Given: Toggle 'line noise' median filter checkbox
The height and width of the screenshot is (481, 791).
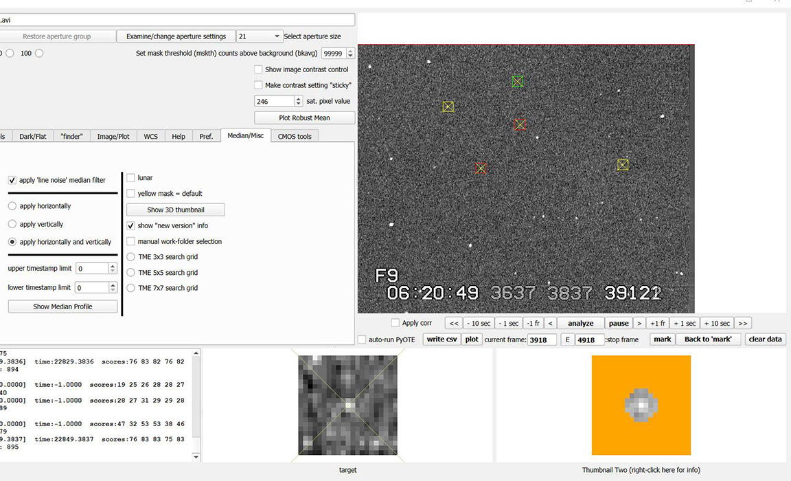Looking at the screenshot, I should tap(12, 180).
